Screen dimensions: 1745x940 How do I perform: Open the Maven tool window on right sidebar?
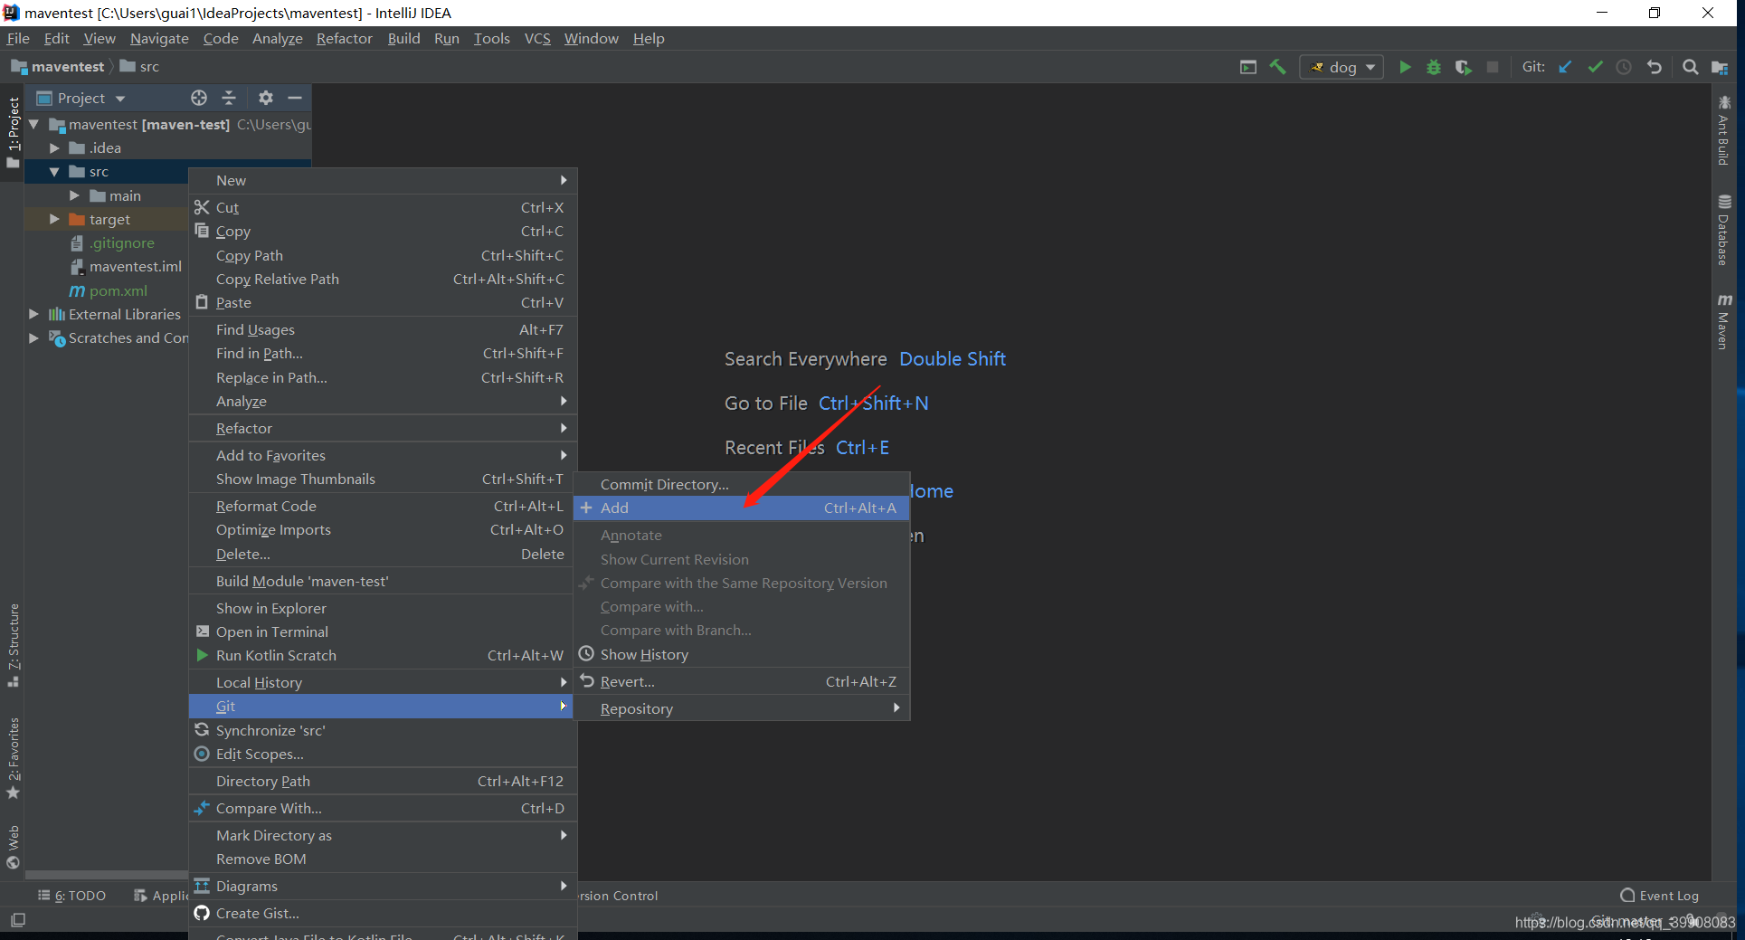click(1724, 321)
